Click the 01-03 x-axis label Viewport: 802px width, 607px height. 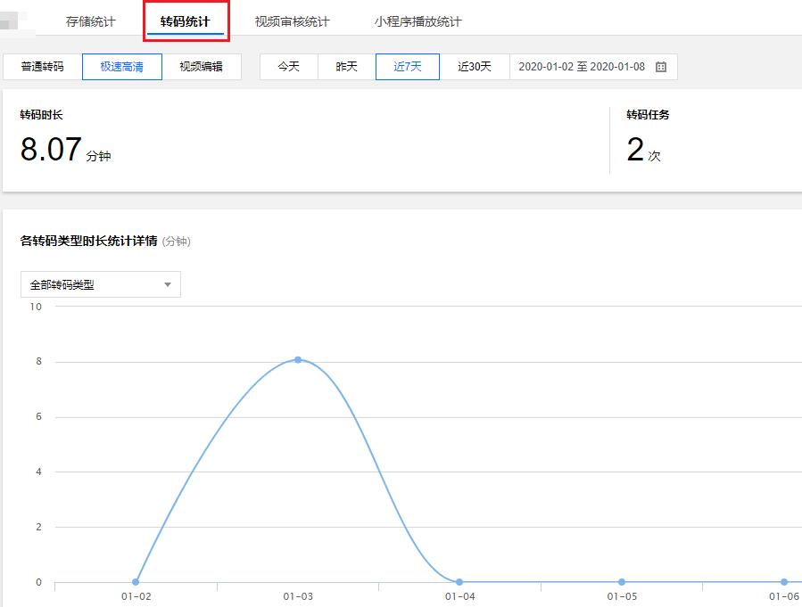point(298,596)
